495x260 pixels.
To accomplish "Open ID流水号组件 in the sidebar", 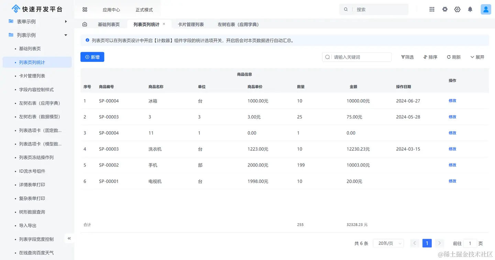I will click(32, 171).
